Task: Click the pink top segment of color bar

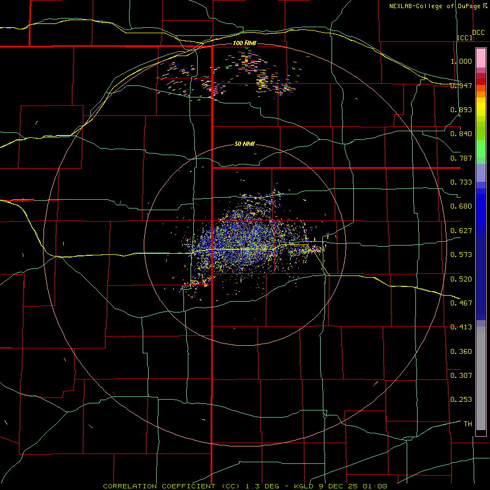Action: [x=481, y=58]
